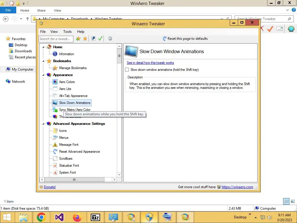Open Explorer recent locations dropdown arrow
297x223 pixels.
coord(21,19)
